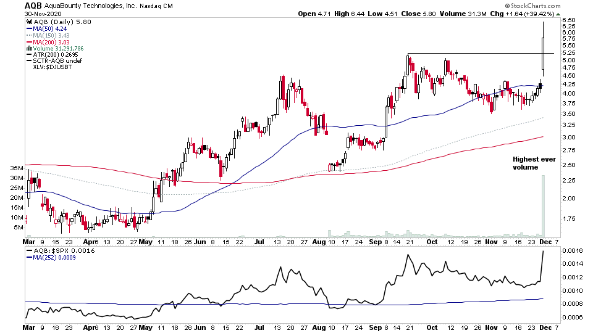This screenshot has width=593, height=333.
Task: Click the 3.00 price axis label
Action: (569, 138)
